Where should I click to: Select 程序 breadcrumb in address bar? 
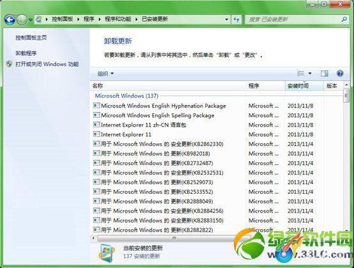coord(89,19)
